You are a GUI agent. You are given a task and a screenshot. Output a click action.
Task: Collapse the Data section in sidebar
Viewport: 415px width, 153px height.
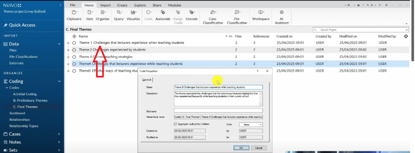(59, 44)
